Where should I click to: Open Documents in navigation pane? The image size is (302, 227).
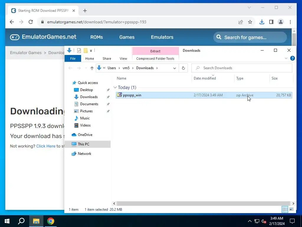click(x=89, y=104)
